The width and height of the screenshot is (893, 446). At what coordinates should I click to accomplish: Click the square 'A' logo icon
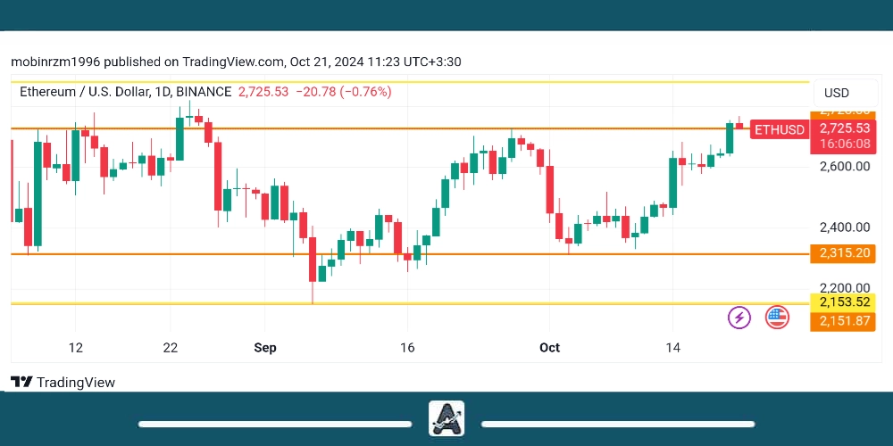coord(446,417)
